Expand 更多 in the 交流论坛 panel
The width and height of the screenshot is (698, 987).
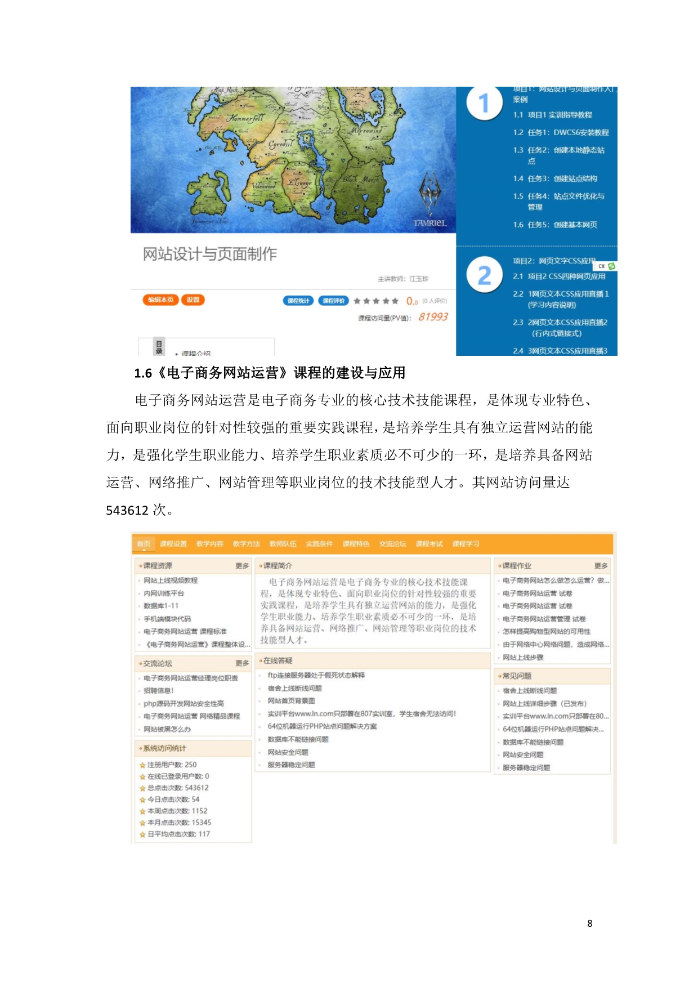[242, 664]
